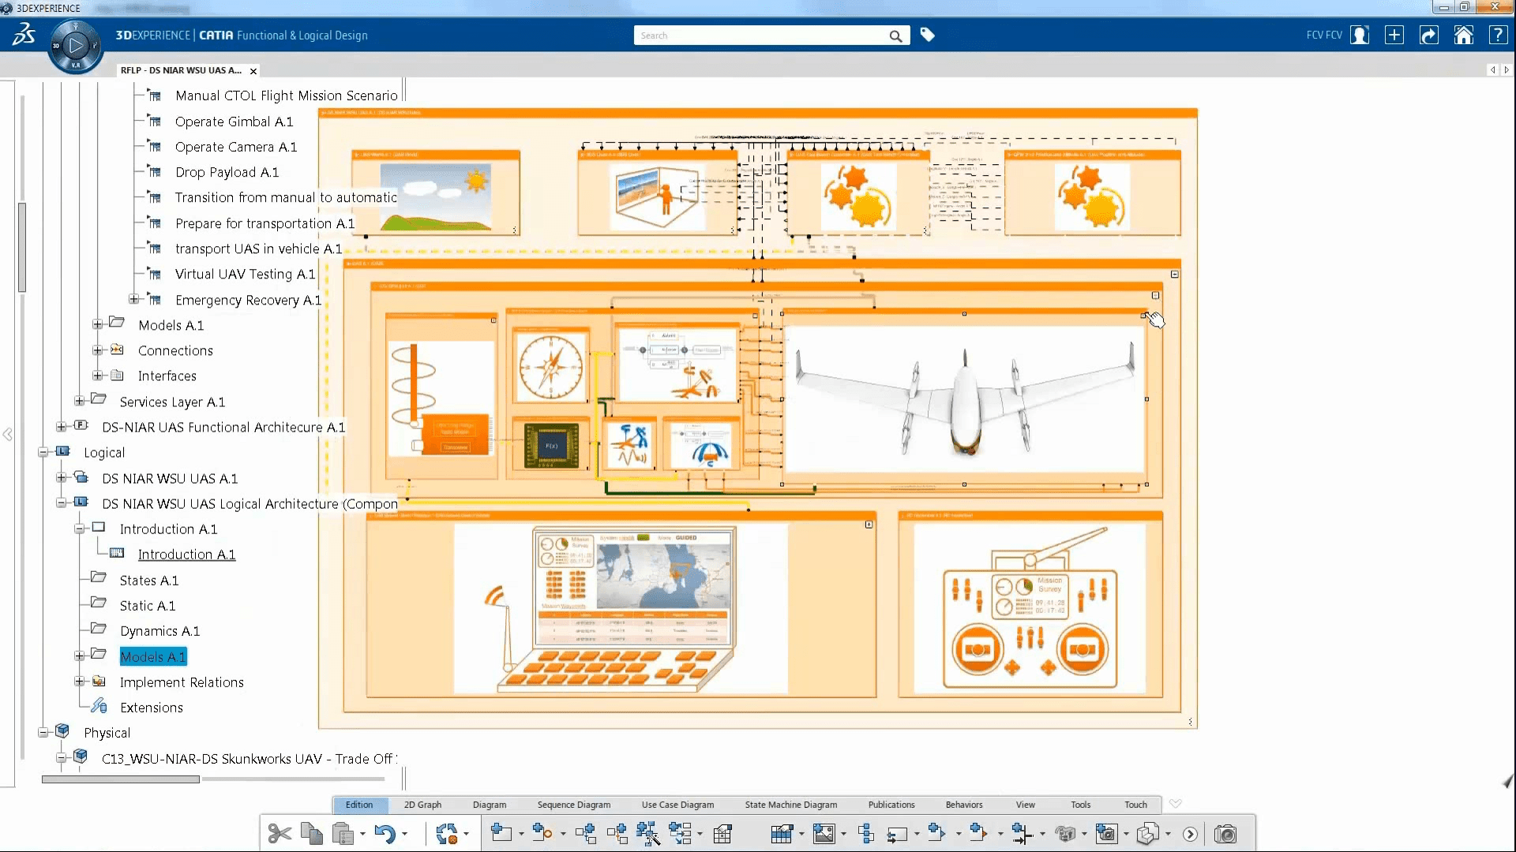This screenshot has width=1516, height=852.
Task: Click the 2D Graph tab
Action: [x=422, y=803]
